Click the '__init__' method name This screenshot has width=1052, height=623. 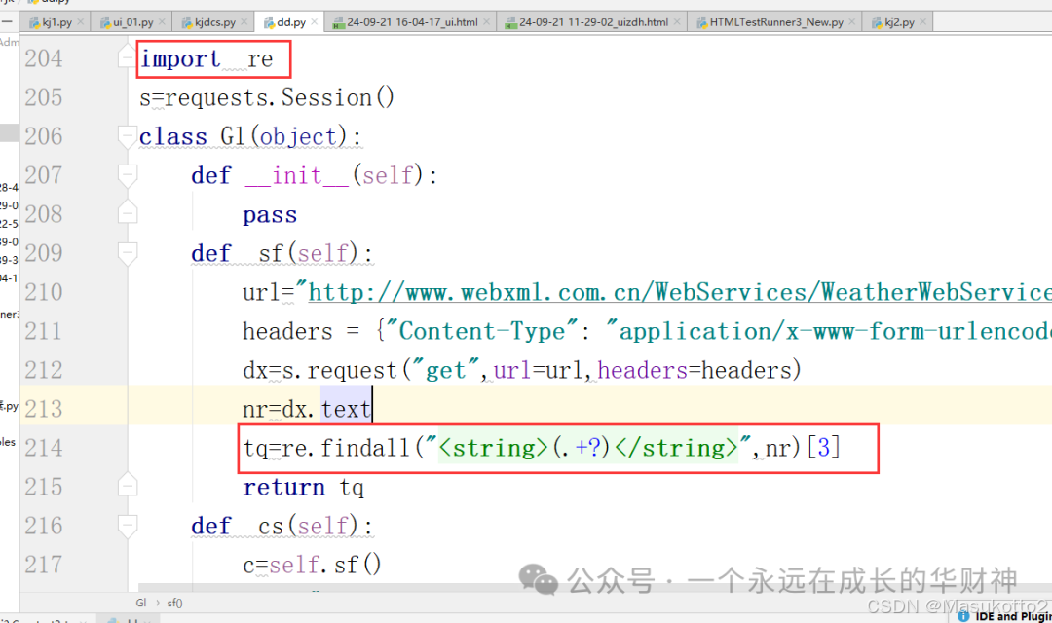tap(297, 175)
